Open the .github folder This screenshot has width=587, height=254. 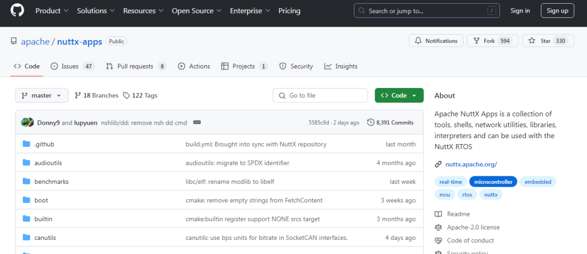click(44, 144)
